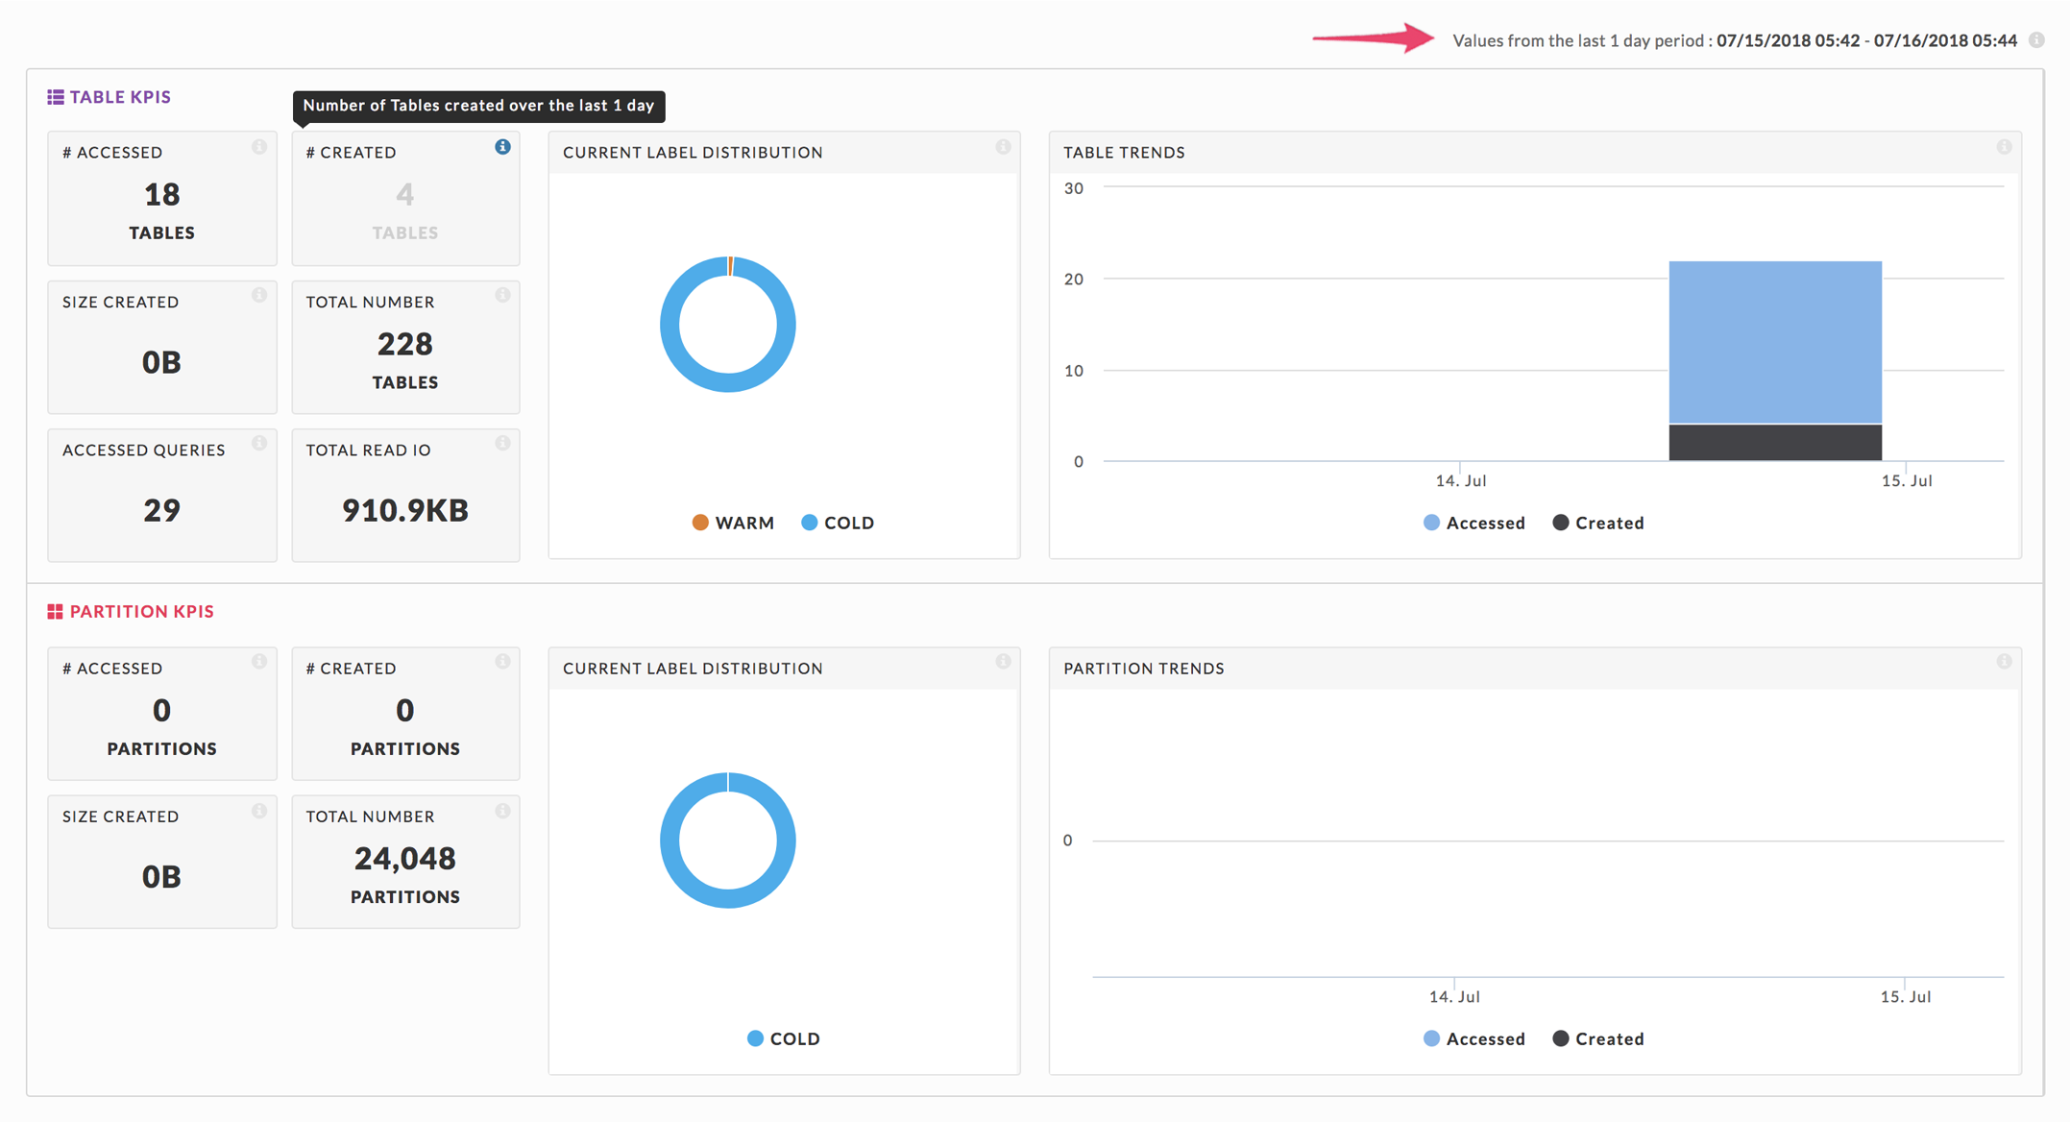The width and height of the screenshot is (2070, 1122).
Task: Click the 24,048 total partitions value
Action: pyautogui.click(x=405, y=858)
